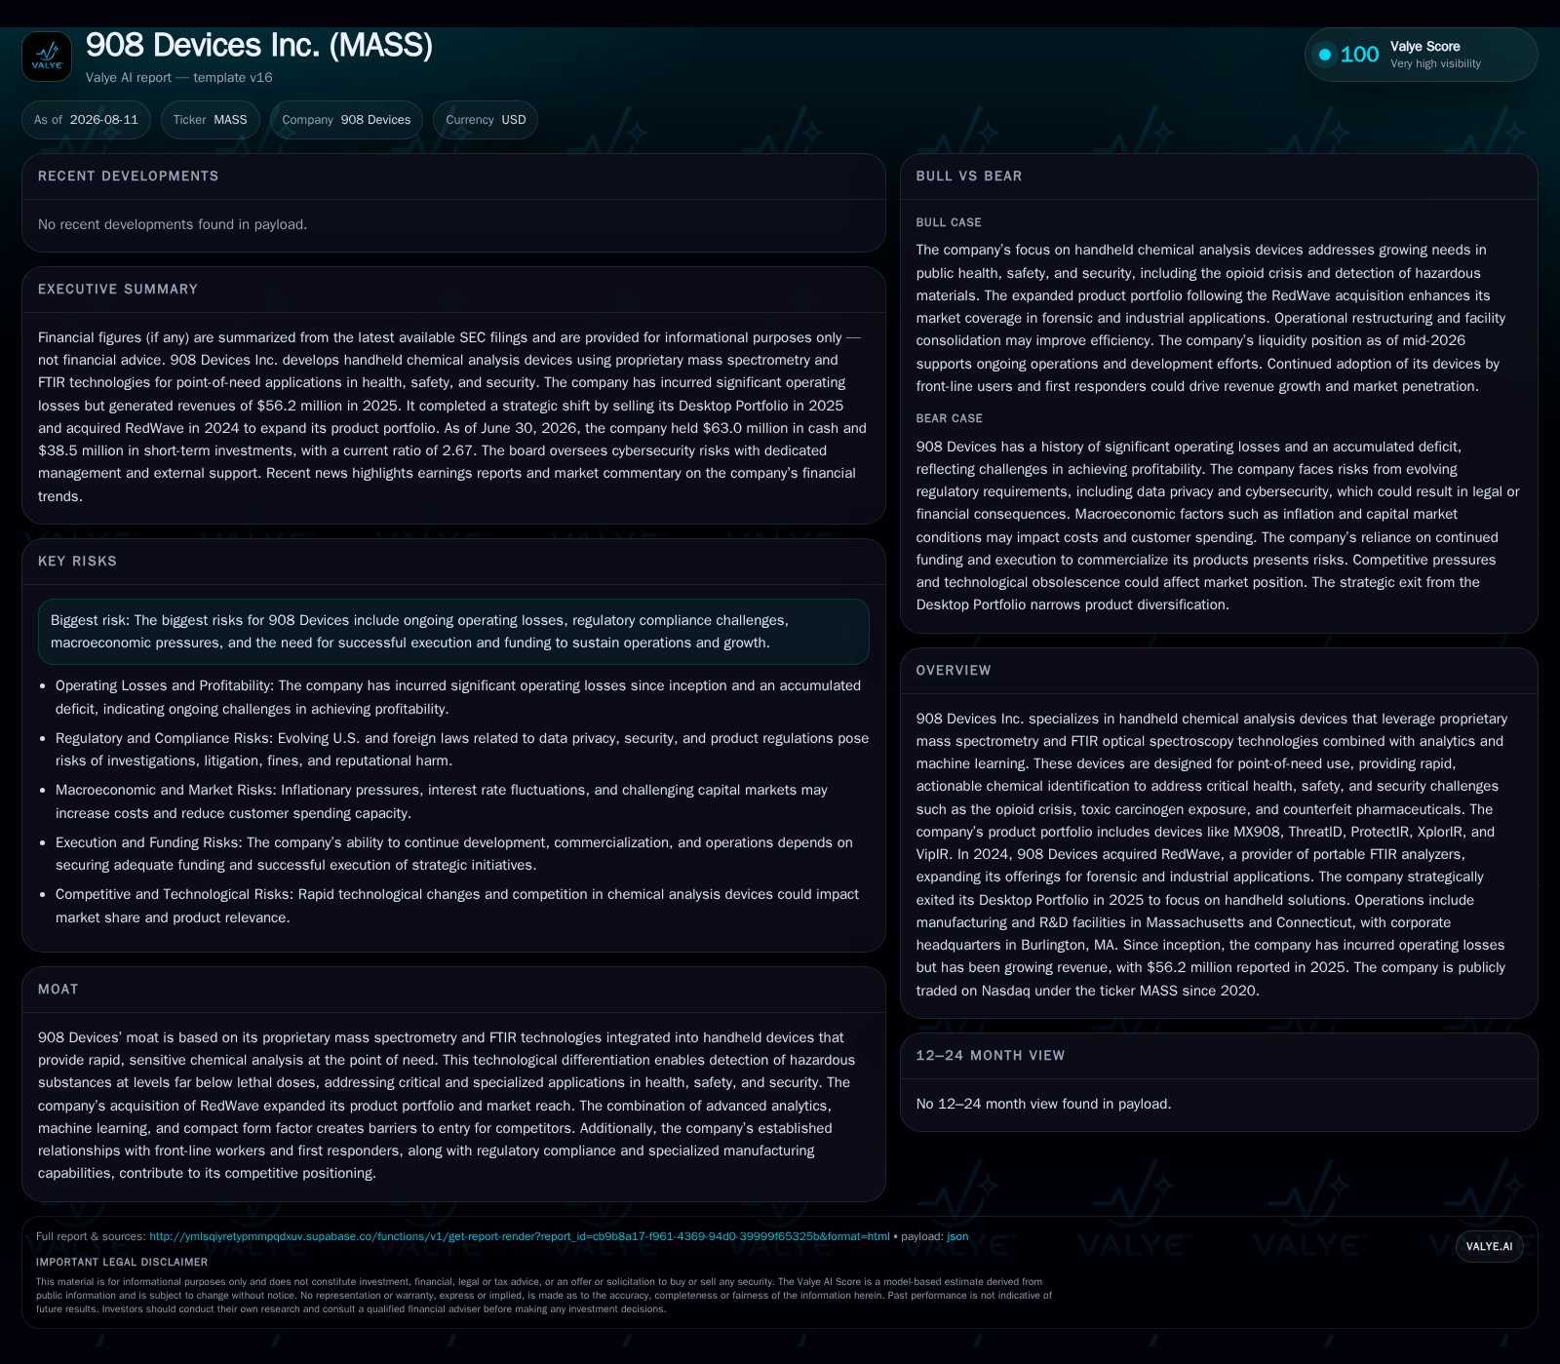Click the '12–24 MONTH VIEW' section heading
This screenshot has width=1560, height=1364.
991,1056
